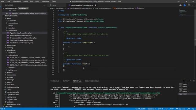
Task: Expand the config folder
Action: [6, 48]
